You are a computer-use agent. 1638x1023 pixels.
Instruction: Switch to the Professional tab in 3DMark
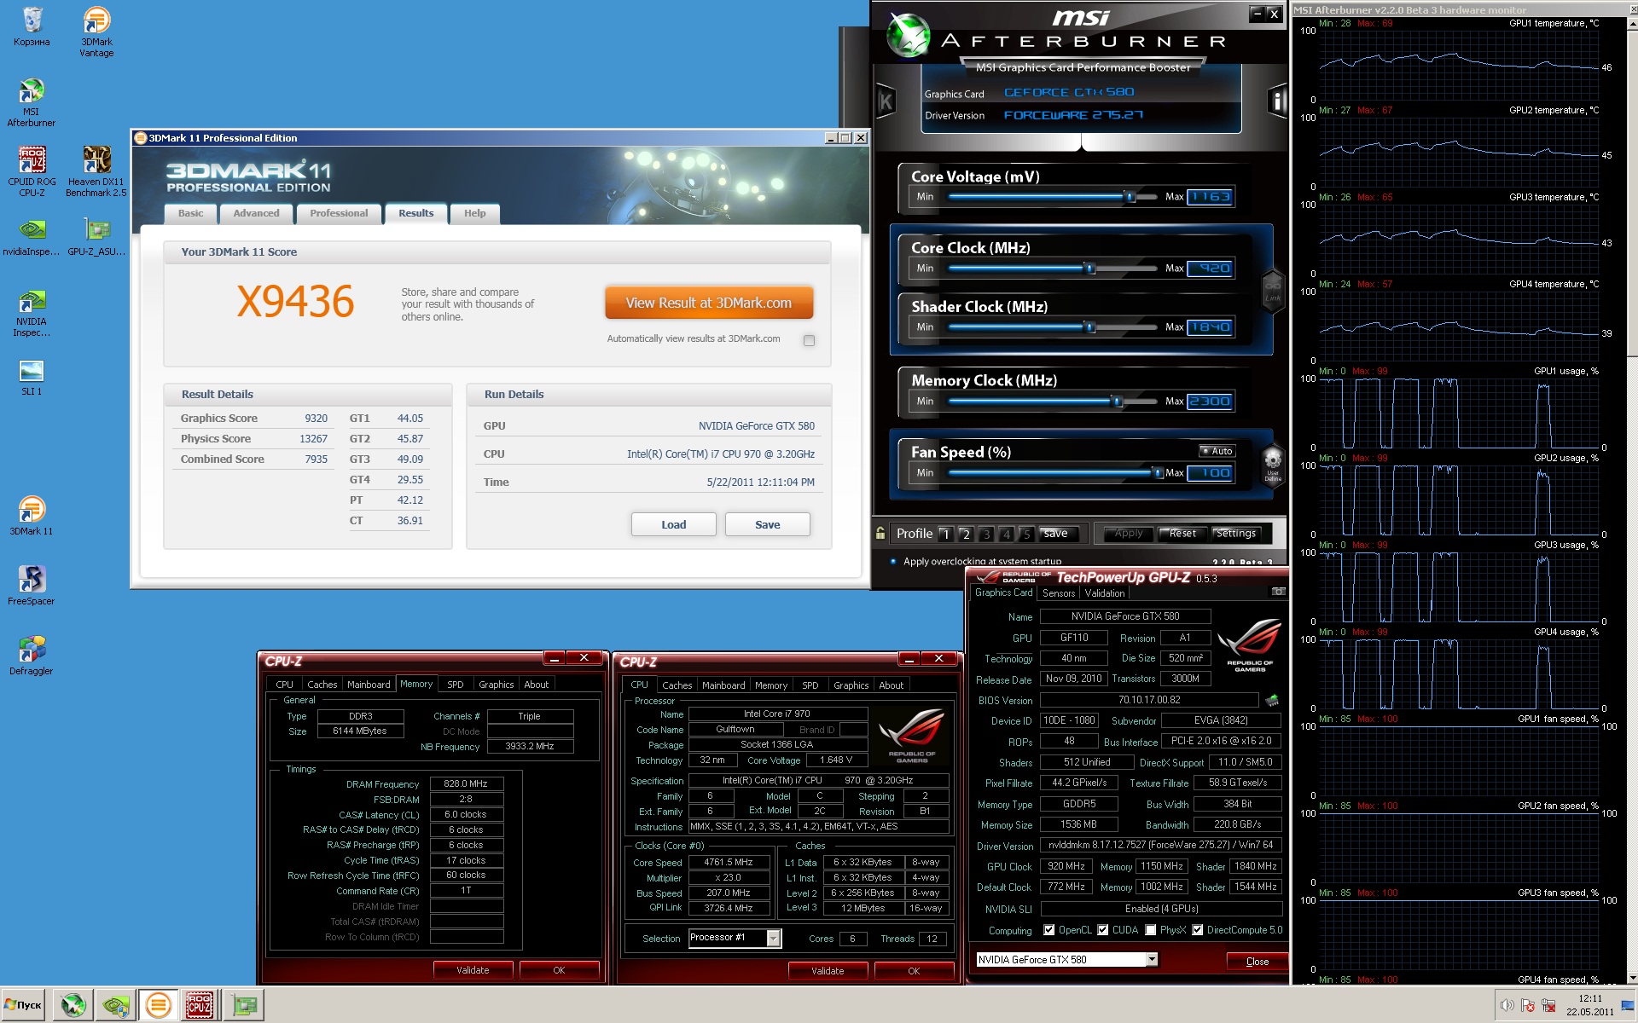[339, 213]
